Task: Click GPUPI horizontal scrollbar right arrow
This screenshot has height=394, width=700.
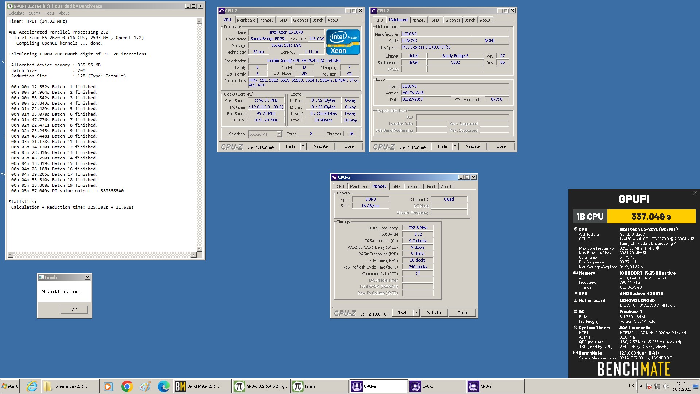Action: (193, 254)
